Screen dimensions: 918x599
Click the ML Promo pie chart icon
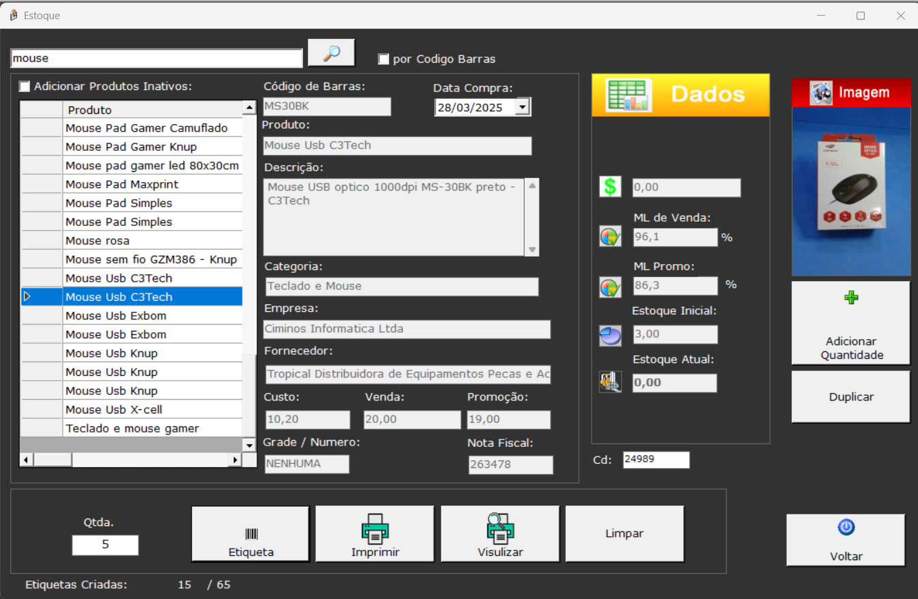point(610,287)
